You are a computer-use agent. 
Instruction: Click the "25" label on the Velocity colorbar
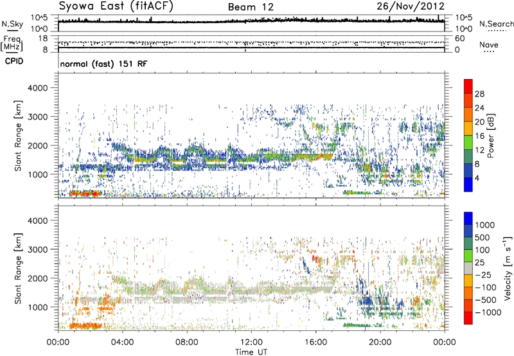click(480, 262)
